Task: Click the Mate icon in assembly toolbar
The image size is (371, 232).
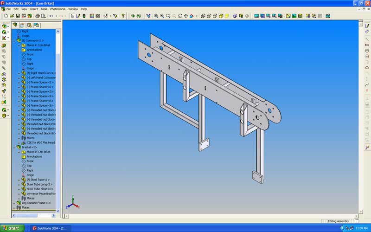Action: [4, 68]
